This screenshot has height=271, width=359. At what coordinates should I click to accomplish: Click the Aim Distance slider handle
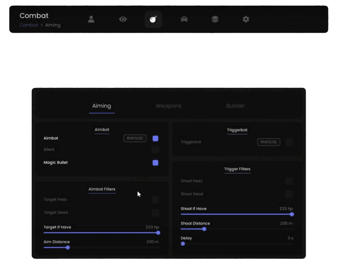[x=68, y=247]
